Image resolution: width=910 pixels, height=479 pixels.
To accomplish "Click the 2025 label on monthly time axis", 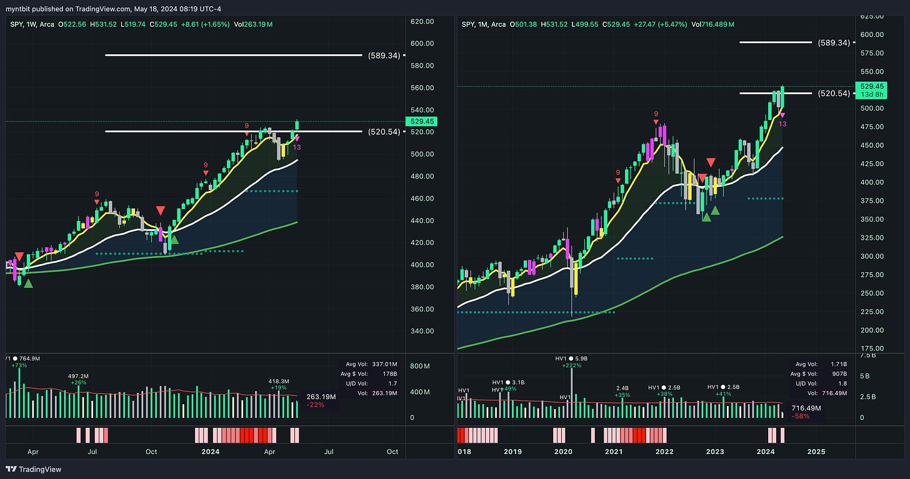I will click(x=816, y=452).
